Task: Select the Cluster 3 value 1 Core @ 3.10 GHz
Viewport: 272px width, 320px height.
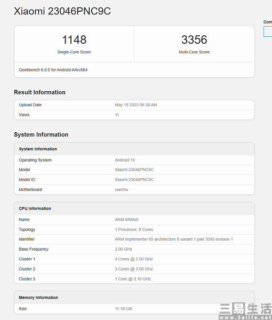Action: [133, 279]
